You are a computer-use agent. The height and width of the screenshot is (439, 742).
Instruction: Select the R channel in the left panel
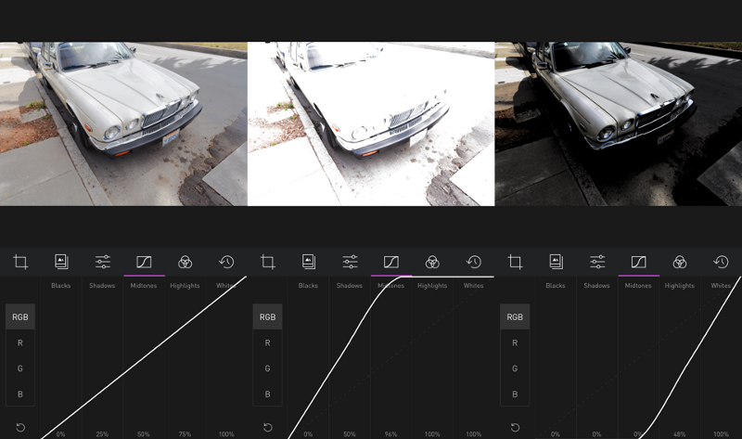[x=20, y=343]
